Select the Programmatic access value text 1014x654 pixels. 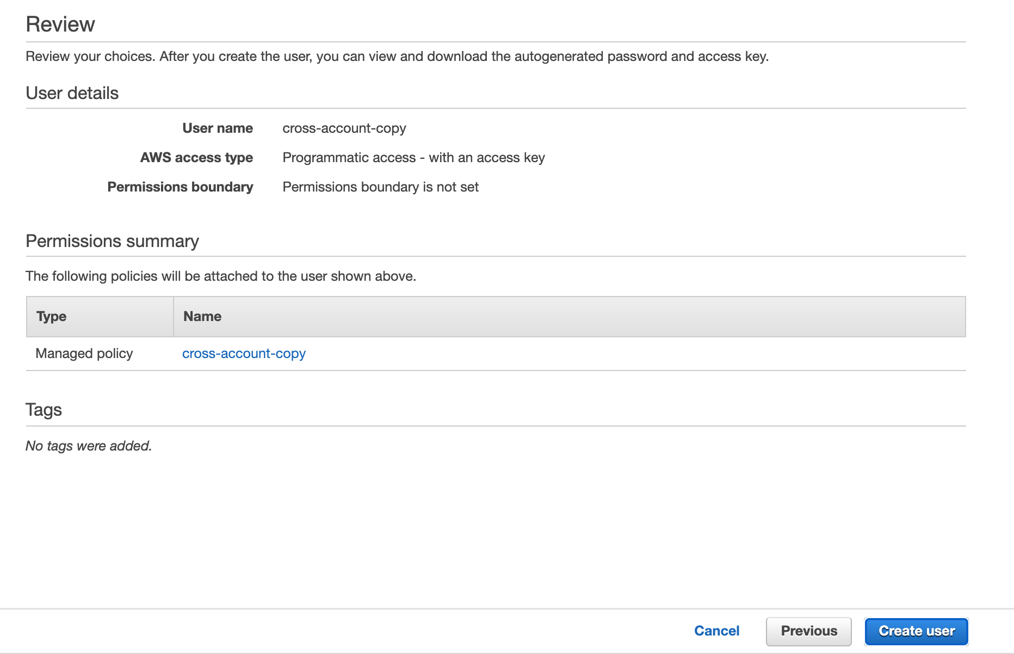pyautogui.click(x=413, y=158)
